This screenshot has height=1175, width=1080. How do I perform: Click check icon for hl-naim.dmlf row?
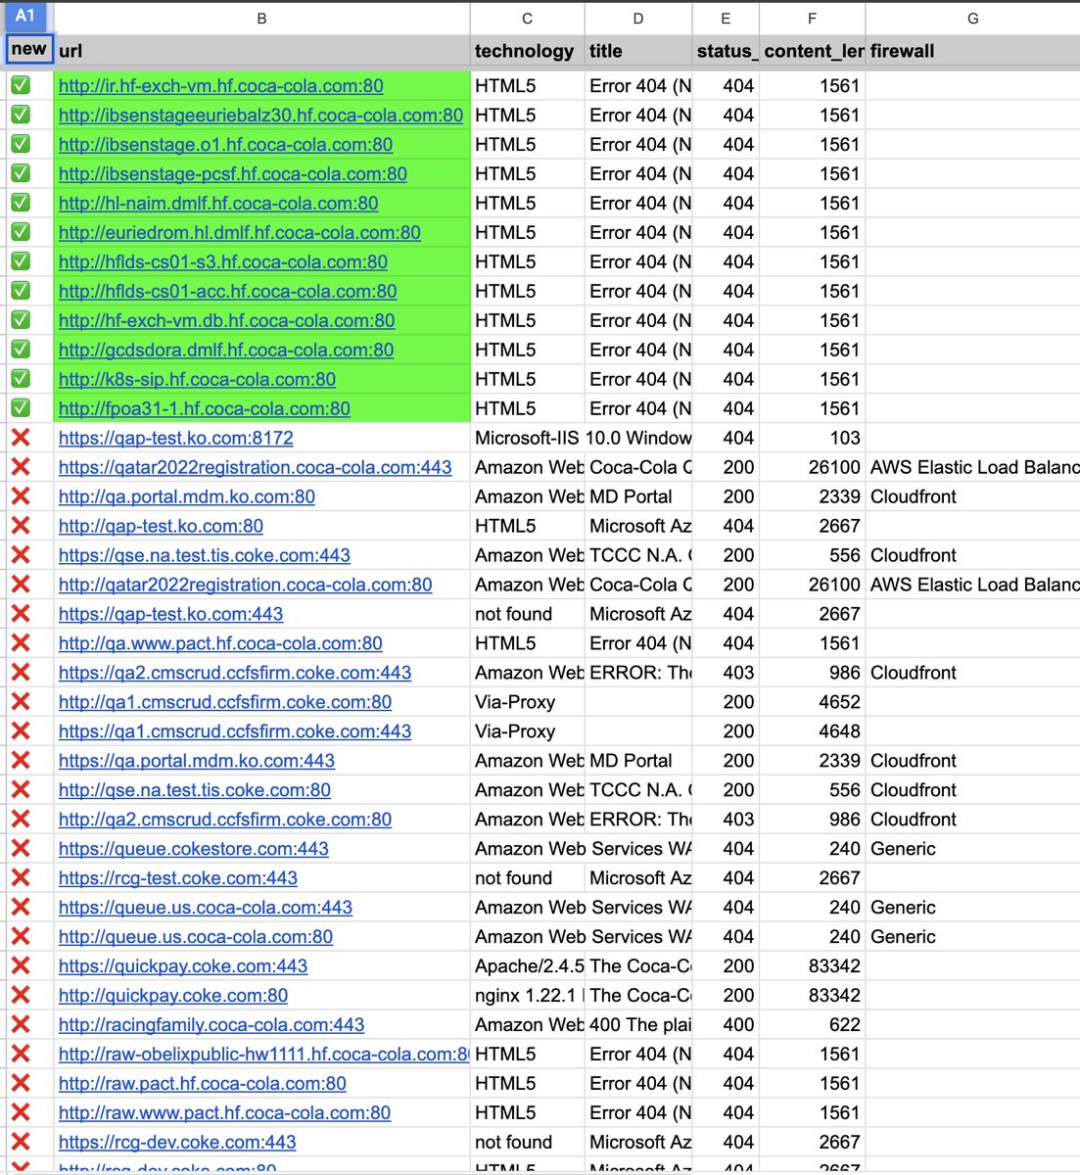click(20, 203)
